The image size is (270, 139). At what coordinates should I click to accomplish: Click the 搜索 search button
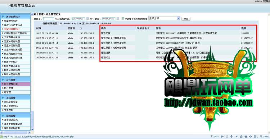click(186, 19)
